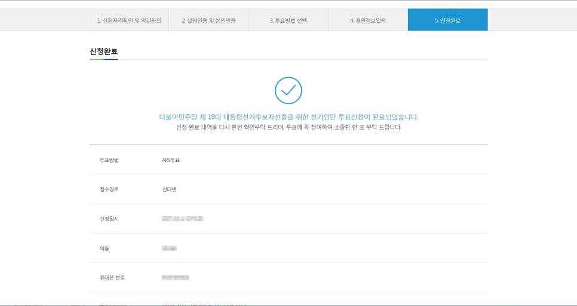Click the blue checkmark completion icon
Viewport: 577px width, 306px height.
pos(288,90)
